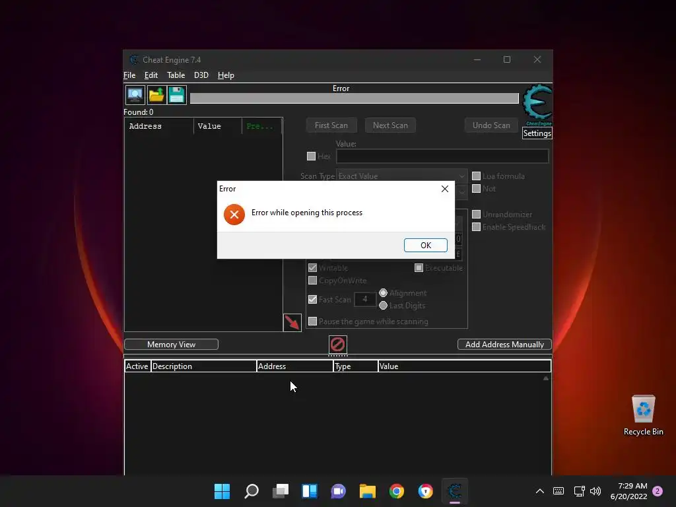Image resolution: width=676 pixels, height=507 pixels.
Task: Click the First Scan button
Action: click(331, 125)
